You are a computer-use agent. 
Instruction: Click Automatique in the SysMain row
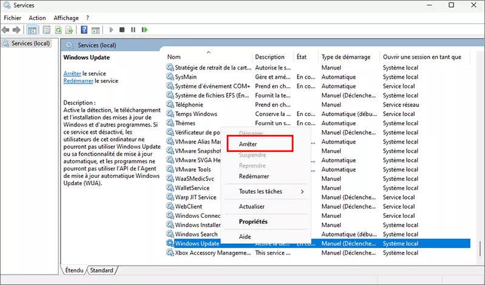point(338,77)
